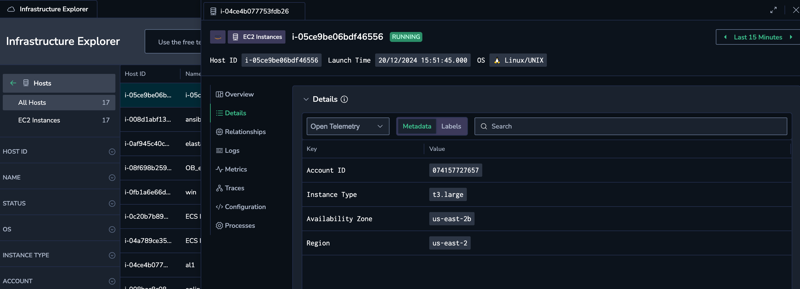Open the Overview section

(x=235, y=94)
